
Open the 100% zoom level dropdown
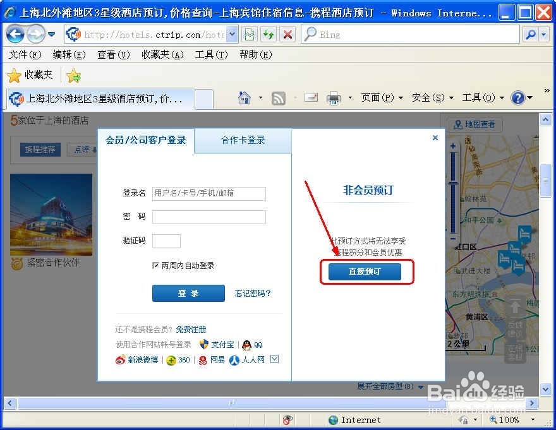532,420
